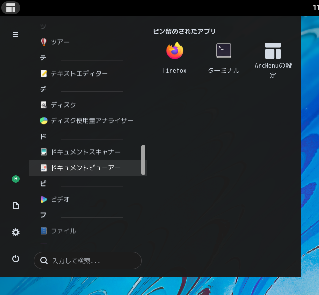319x295 pixels.
Task: Click the デ section header letter
Action: click(x=43, y=89)
